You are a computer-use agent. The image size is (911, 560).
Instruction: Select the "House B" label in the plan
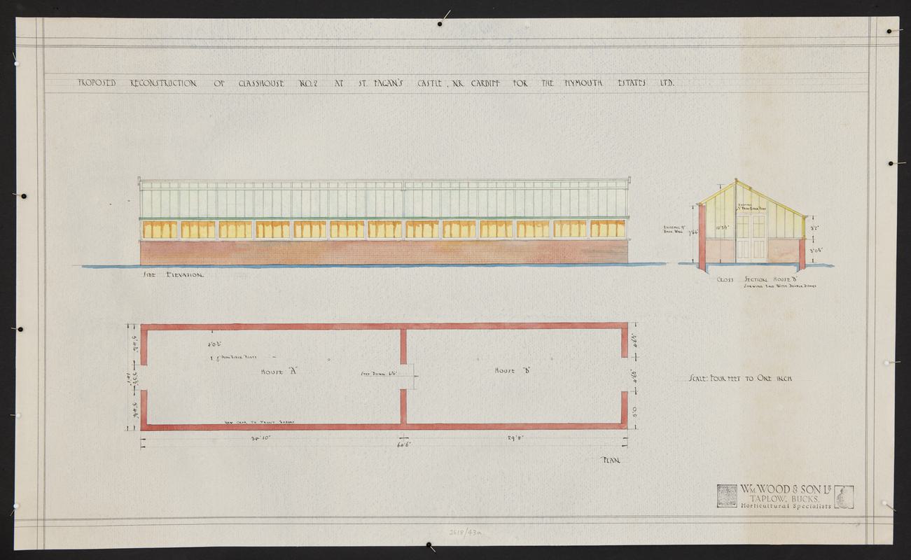pyautogui.click(x=511, y=370)
